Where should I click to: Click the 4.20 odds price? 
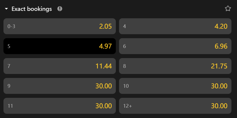click(x=221, y=26)
